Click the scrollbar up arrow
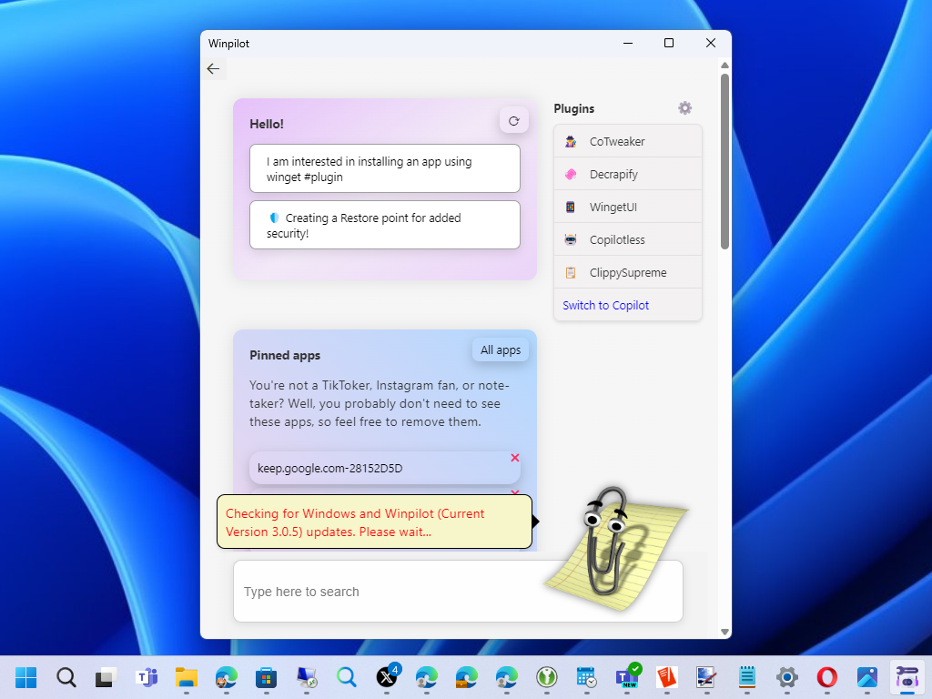Screen dimensions: 932x699 click(x=724, y=65)
